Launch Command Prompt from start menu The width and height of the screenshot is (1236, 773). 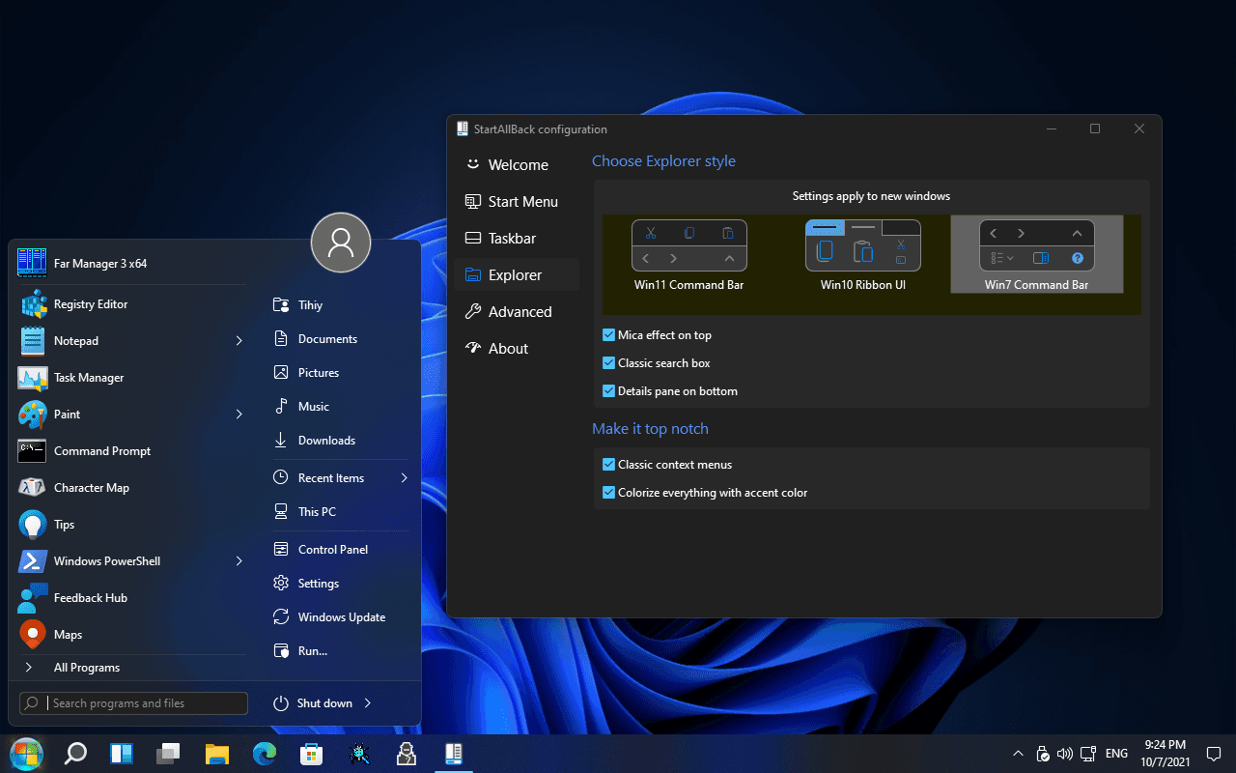pyautogui.click(x=101, y=451)
